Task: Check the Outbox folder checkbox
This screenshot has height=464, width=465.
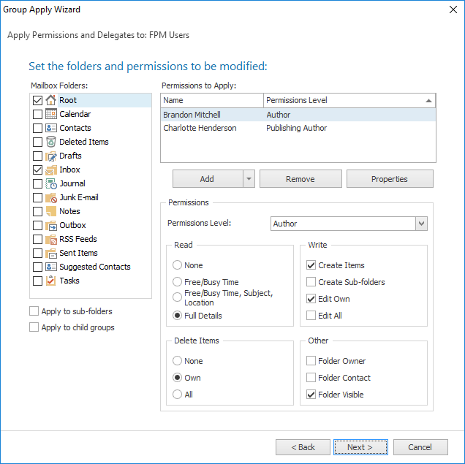Action: [38, 226]
